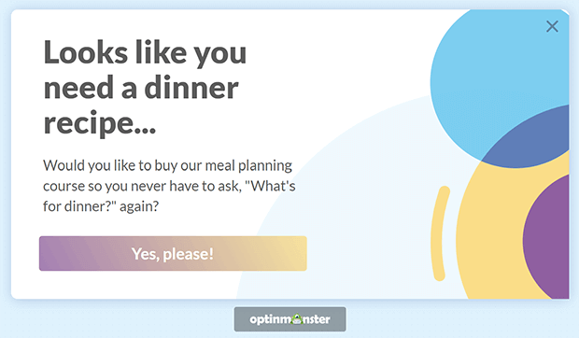This screenshot has width=579, height=338.
Task: Click the word "recipe..." in the heading
Action: click(x=100, y=123)
